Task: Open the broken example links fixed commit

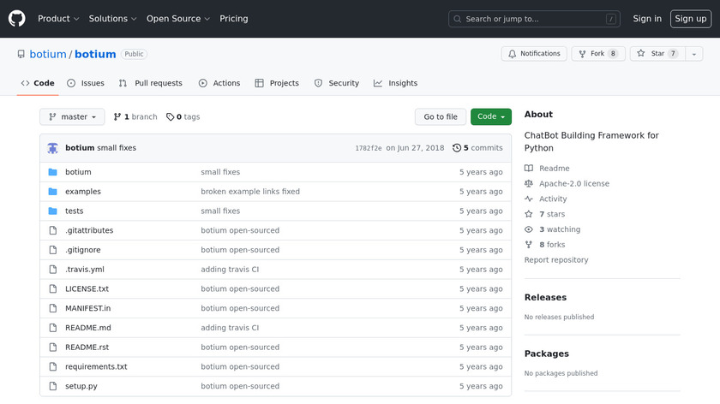Action: 250,192
